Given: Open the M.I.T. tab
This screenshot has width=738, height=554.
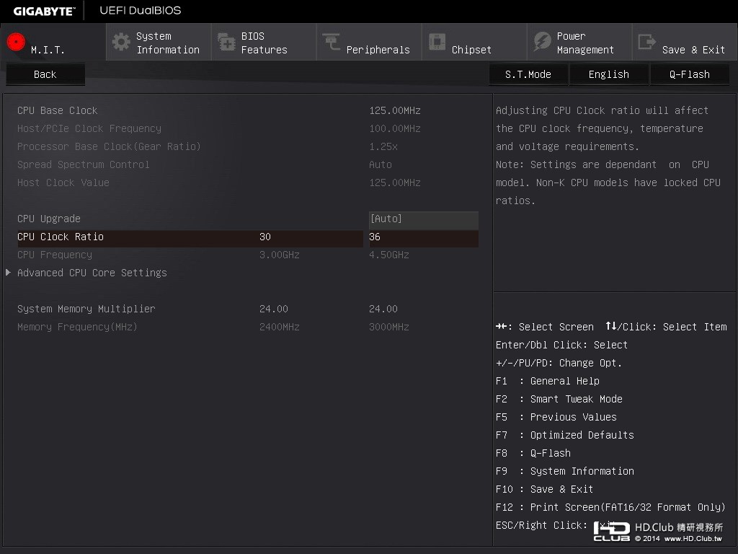Looking at the screenshot, I should click(53, 43).
